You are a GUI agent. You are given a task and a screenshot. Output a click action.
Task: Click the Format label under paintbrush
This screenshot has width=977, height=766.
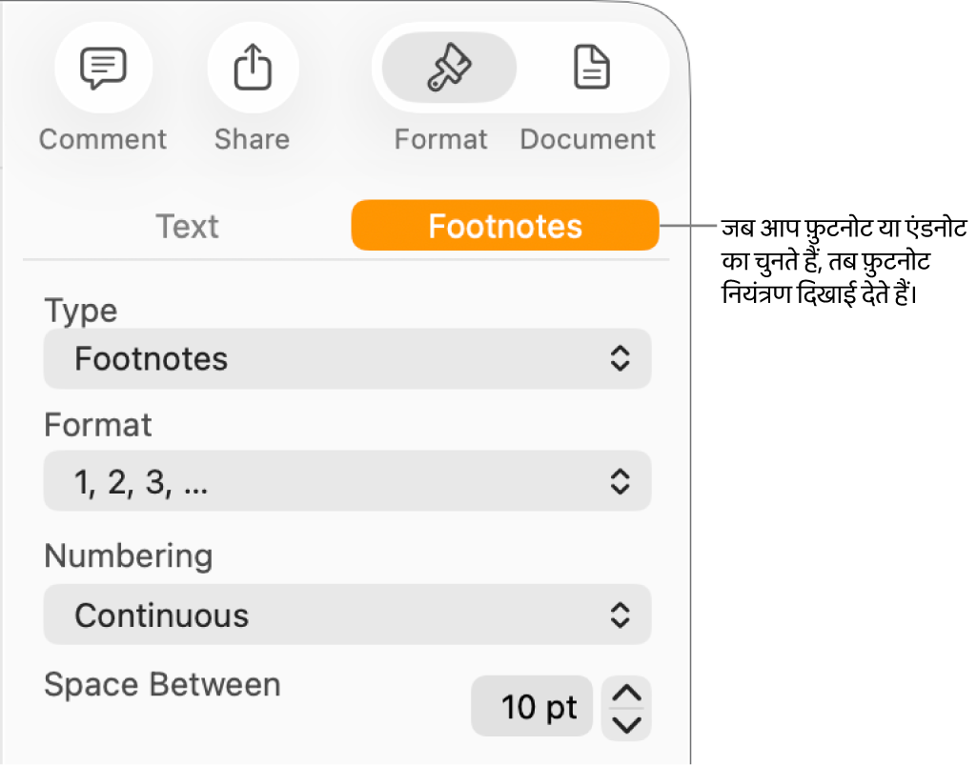pos(441,139)
